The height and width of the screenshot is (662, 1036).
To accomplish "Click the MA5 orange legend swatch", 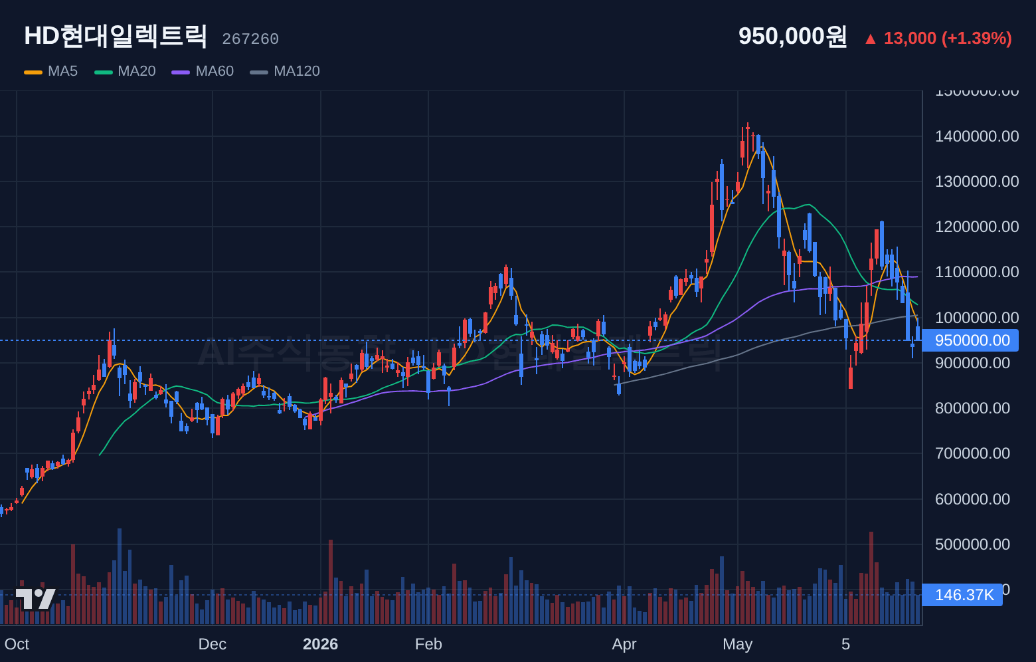I will pos(33,72).
